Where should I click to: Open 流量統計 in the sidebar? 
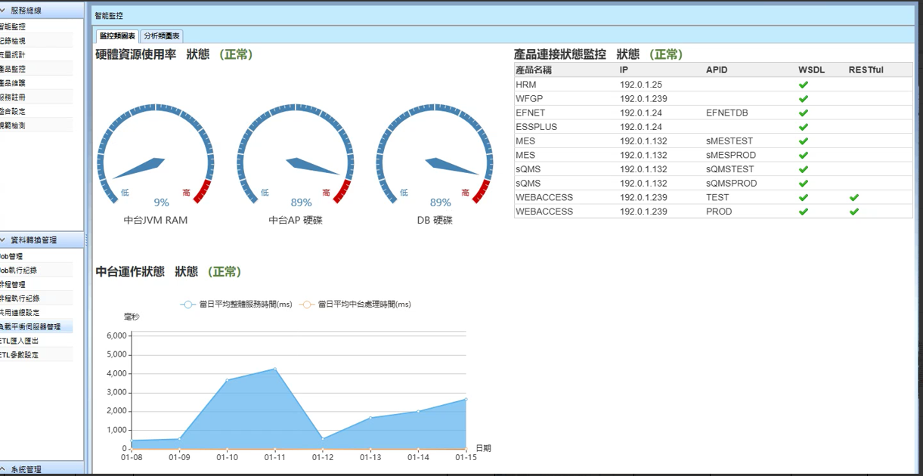pos(14,55)
